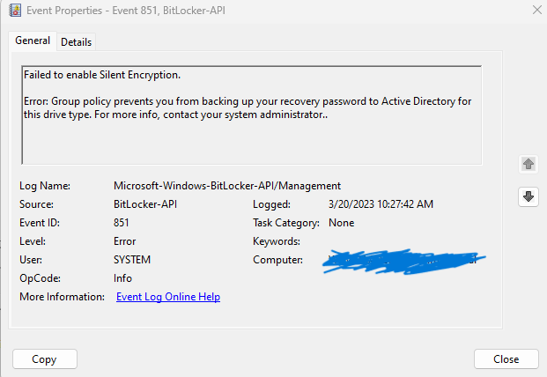
Task: Click the Log Name value field
Action: tap(226, 186)
